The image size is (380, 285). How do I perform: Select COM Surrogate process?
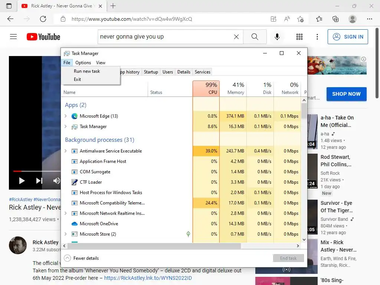[181, 172]
